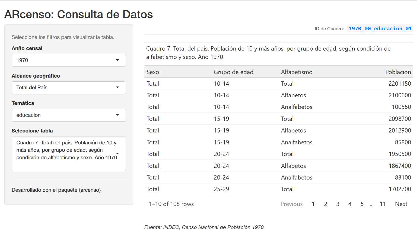Screen dimensions: 417x239
Task: Click the Total del País caret icon
Action: coord(117,87)
